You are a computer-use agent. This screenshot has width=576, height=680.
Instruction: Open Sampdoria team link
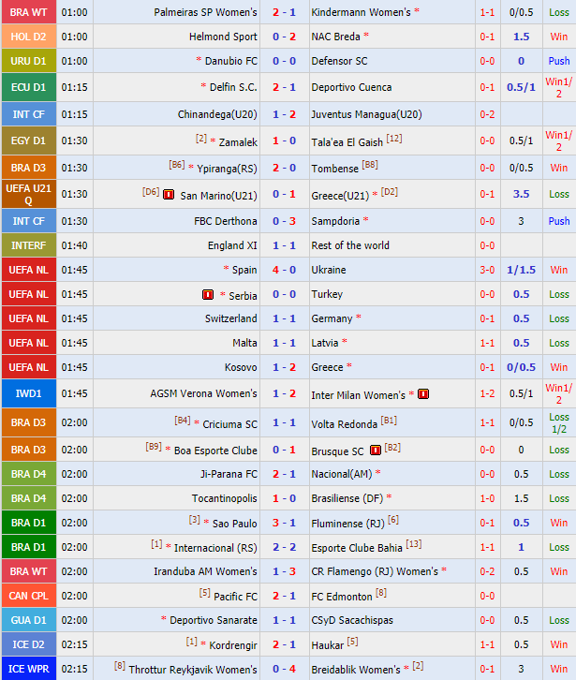(x=335, y=221)
